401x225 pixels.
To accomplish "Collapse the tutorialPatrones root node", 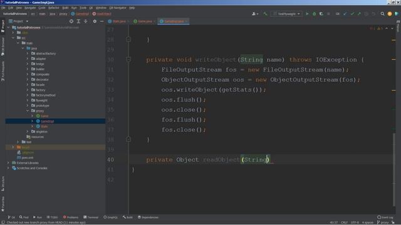I will 8,27.
